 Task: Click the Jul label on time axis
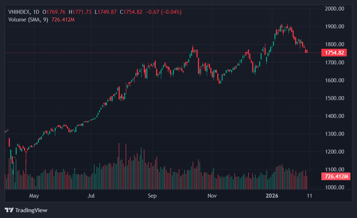click(x=91, y=196)
